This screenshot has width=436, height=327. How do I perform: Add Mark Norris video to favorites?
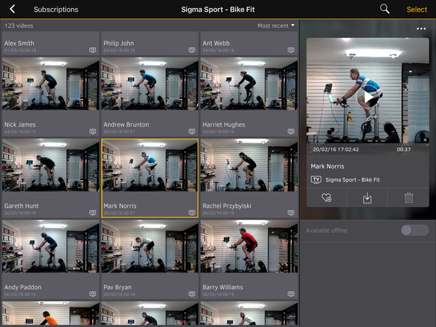click(326, 198)
